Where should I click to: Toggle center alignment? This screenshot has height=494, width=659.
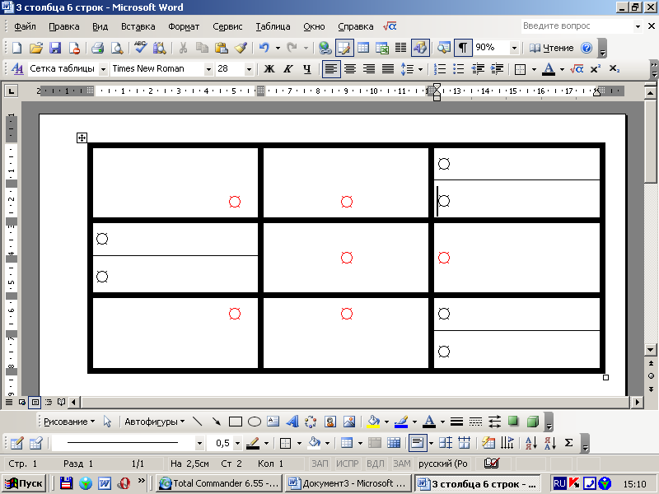coord(350,69)
